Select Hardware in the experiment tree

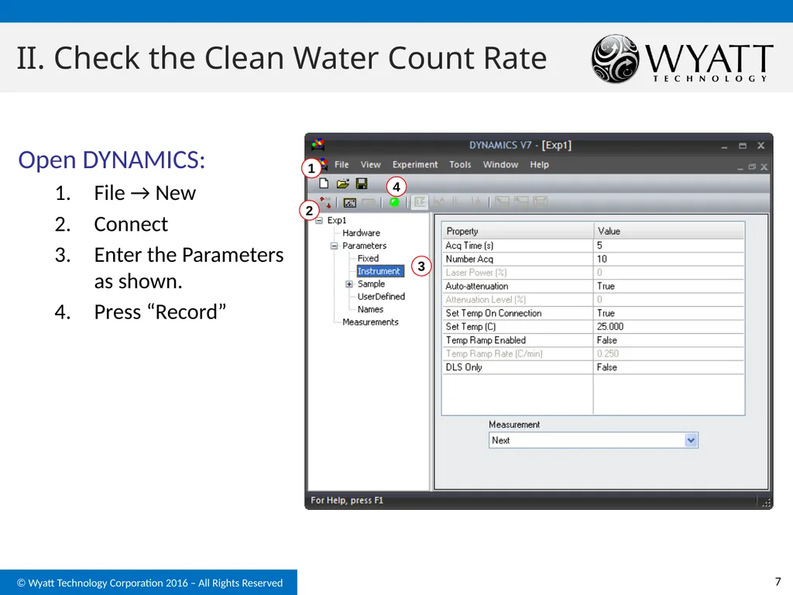click(361, 233)
